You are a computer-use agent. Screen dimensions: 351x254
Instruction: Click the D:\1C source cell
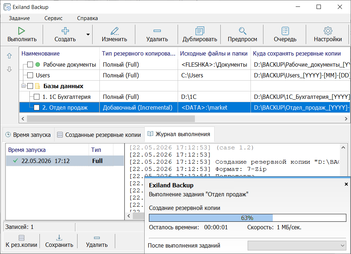pyautogui.click(x=214, y=97)
